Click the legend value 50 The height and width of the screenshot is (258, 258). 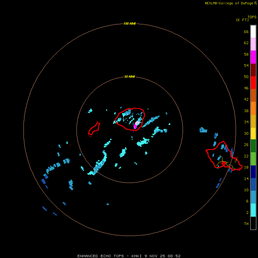[x=246, y=77]
